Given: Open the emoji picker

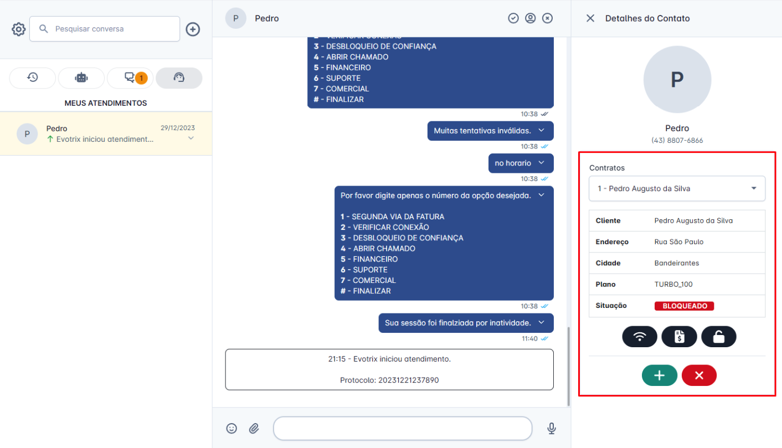Looking at the screenshot, I should (231, 428).
